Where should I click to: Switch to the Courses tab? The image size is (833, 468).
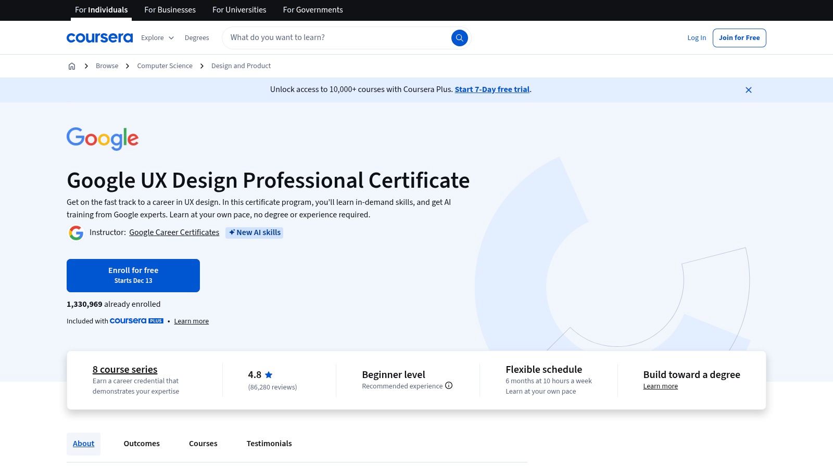tap(203, 444)
